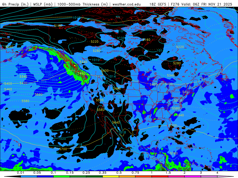Click the '5700' label near Florida

click(173, 125)
